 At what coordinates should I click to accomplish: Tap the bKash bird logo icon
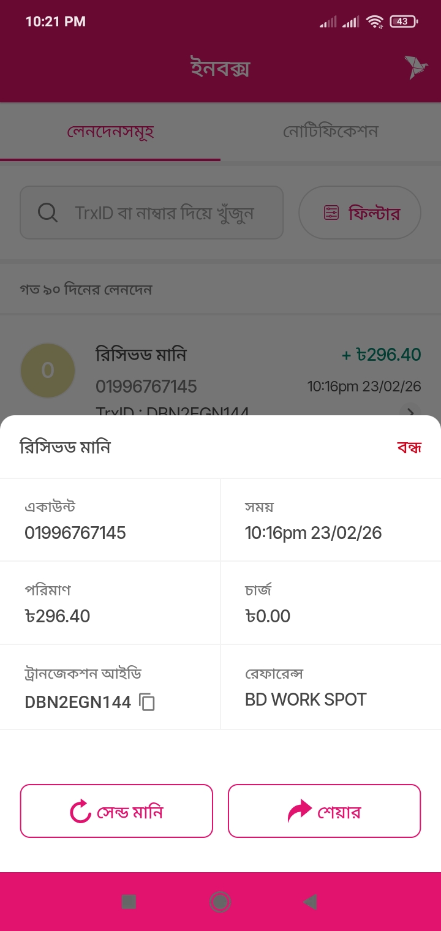(415, 67)
